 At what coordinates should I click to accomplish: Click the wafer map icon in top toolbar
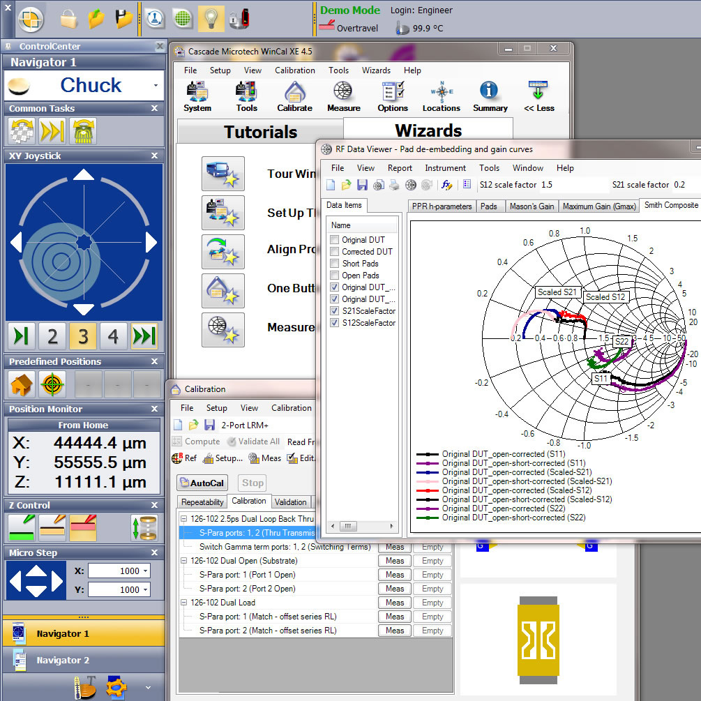[183, 19]
